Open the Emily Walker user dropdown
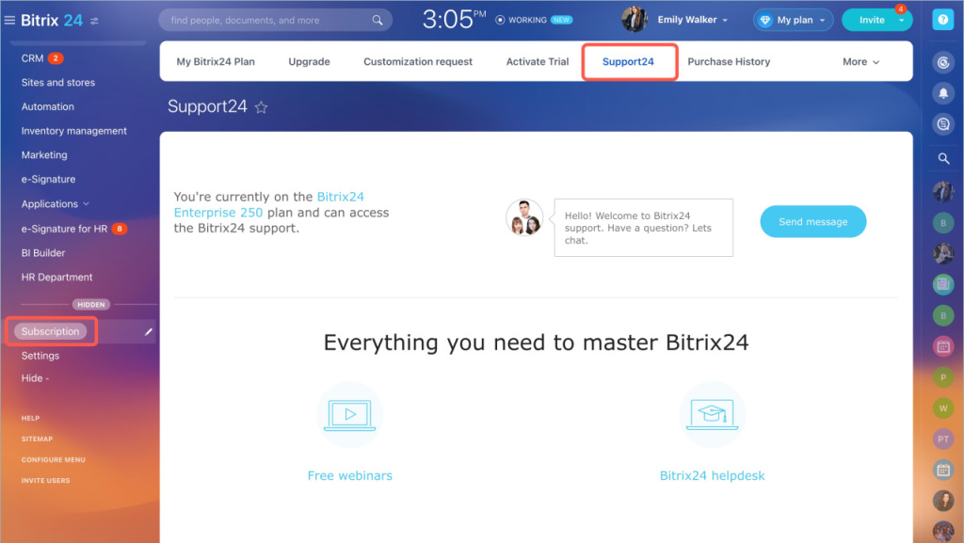 click(692, 20)
